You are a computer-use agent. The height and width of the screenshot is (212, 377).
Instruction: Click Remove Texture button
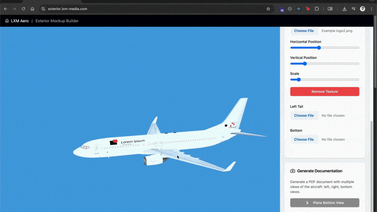pyautogui.click(x=324, y=92)
